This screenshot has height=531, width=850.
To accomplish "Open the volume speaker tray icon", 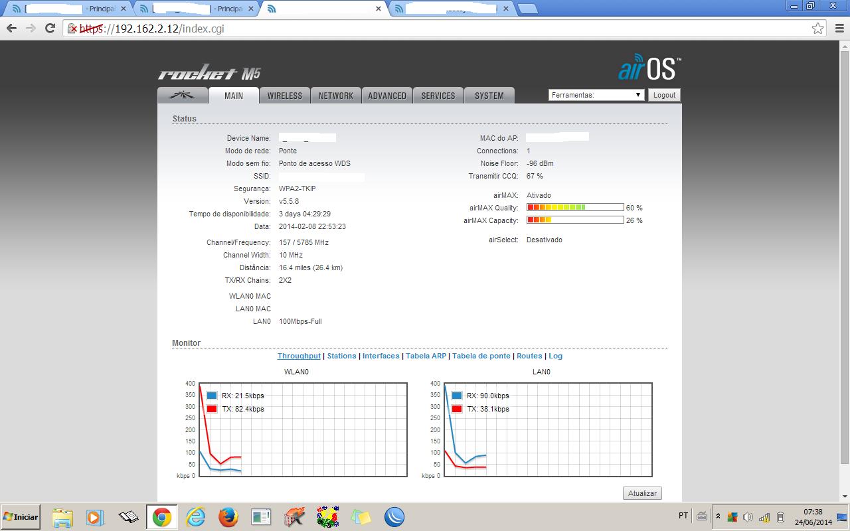I will click(748, 516).
